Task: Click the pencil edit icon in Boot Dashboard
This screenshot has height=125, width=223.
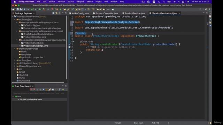Action: 49,90
